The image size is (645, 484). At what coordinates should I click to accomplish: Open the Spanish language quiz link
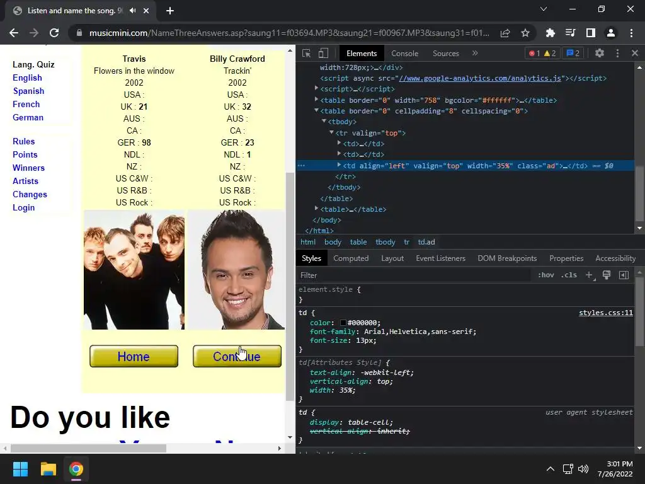(28, 91)
